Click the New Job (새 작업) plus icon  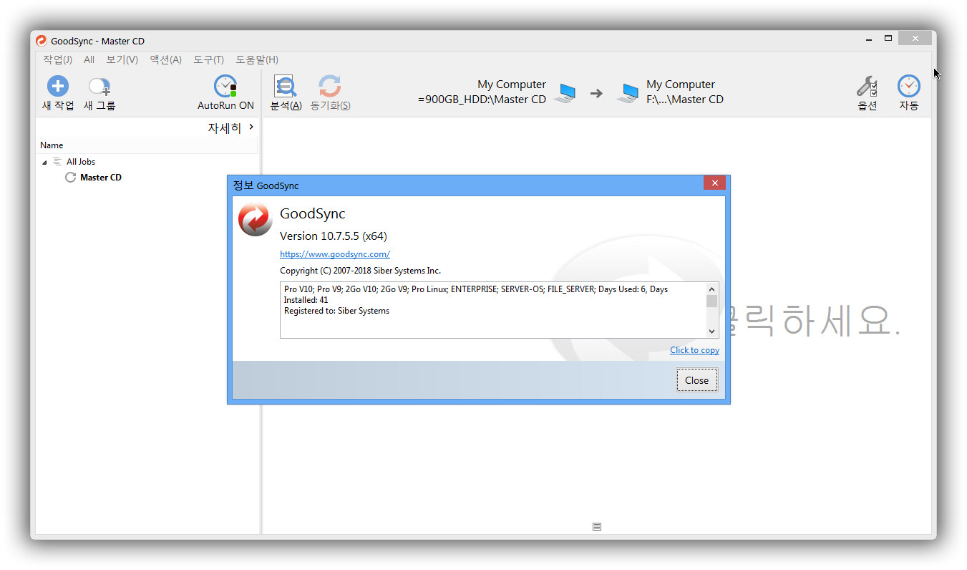58,87
